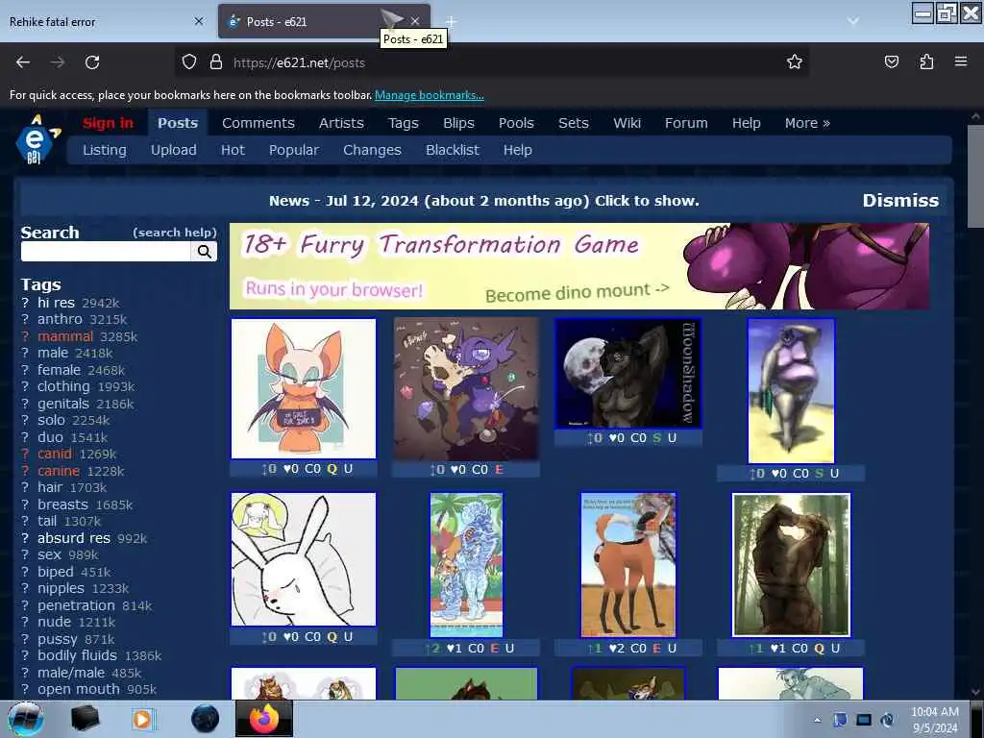Screen dimensions: 984x738
Task: Open the Blips page
Action: tap(458, 123)
